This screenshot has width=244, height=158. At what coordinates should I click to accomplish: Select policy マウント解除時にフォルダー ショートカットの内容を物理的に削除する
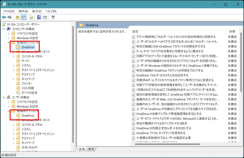[x=176, y=37]
